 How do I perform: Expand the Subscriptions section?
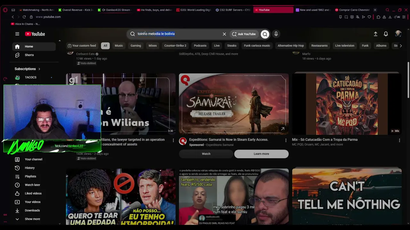(28, 69)
